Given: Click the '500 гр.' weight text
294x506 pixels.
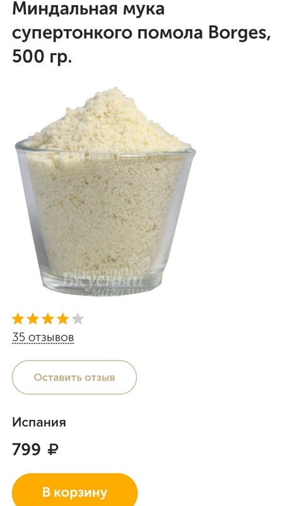Looking at the screenshot, I should [42, 56].
